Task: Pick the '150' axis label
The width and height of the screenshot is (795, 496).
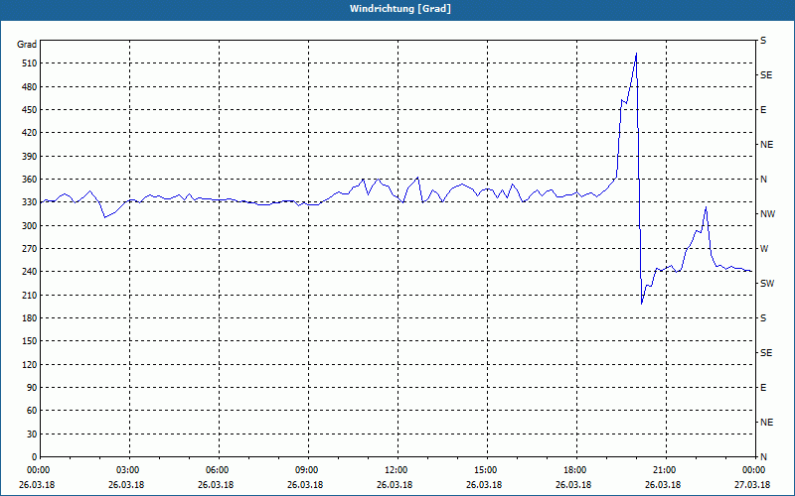Action: coord(29,340)
